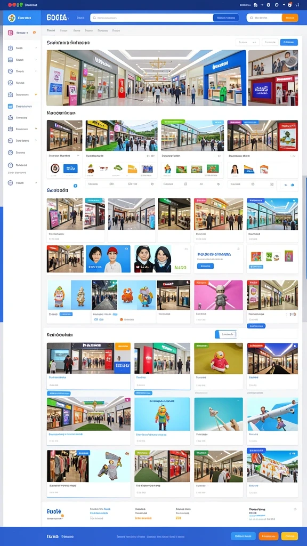Click the blue filled button beside first section heading
The image size is (307, 546).
pos(289,43)
